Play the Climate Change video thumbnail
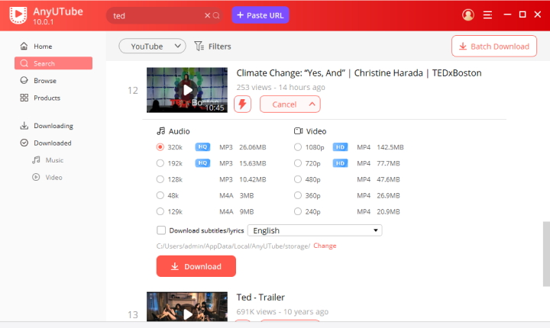The height and width of the screenshot is (328, 550). 187,90
